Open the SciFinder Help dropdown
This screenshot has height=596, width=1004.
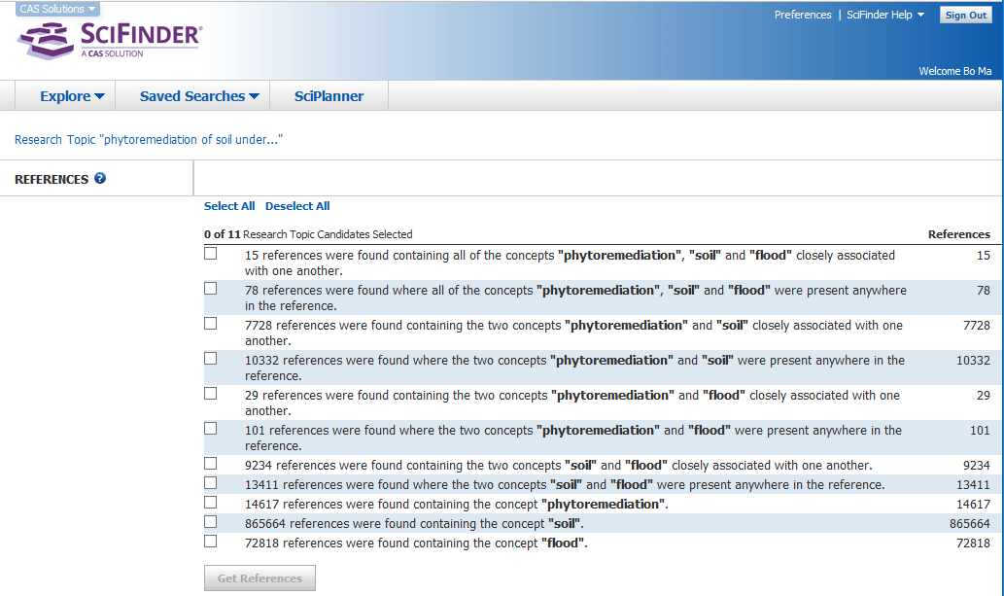coord(885,15)
